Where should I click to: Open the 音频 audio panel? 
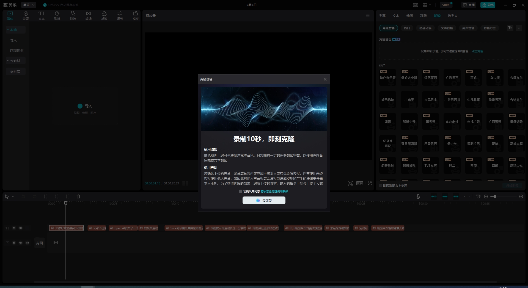point(26,16)
